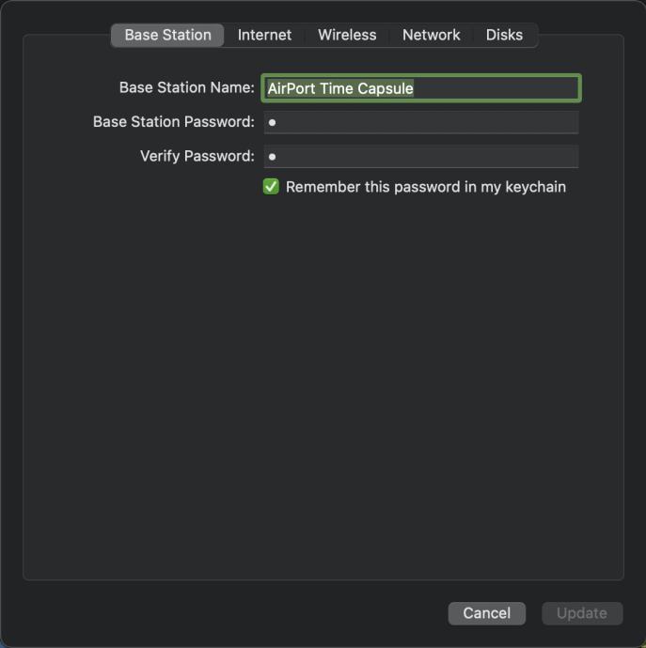Open the Internet tab

click(x=264, y=36)
